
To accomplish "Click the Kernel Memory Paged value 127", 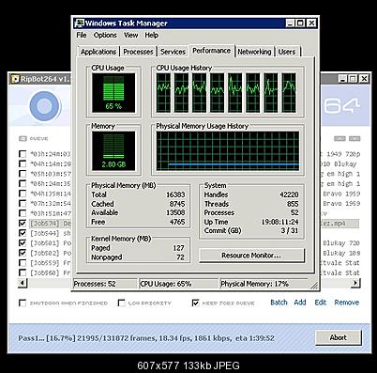I will [178, 248].
